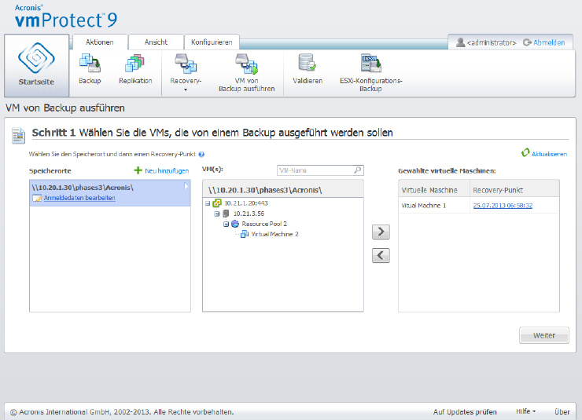The width and height of the screenshot is (582, 420).
Task: Click the green plus add icon
Action: (x=138, y=170)
